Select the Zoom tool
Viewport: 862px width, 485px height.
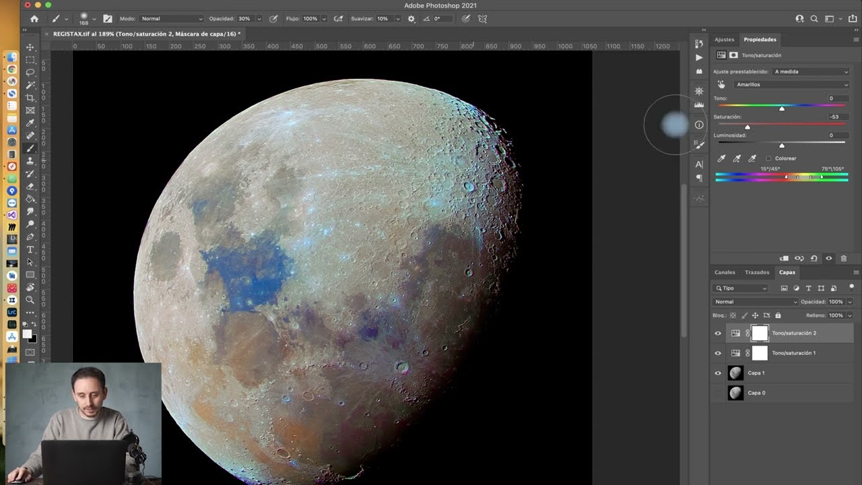pos(30,300)
